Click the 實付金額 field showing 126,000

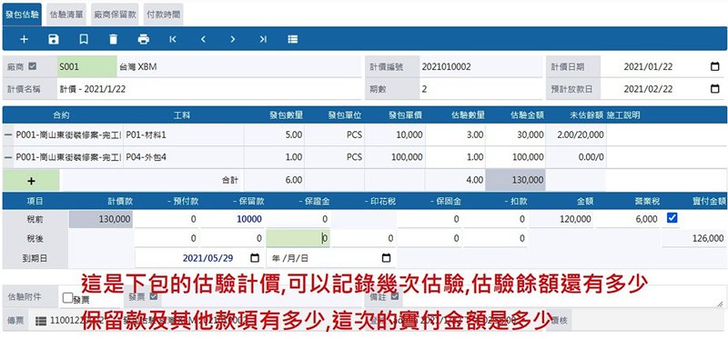[x=693, y=238]
